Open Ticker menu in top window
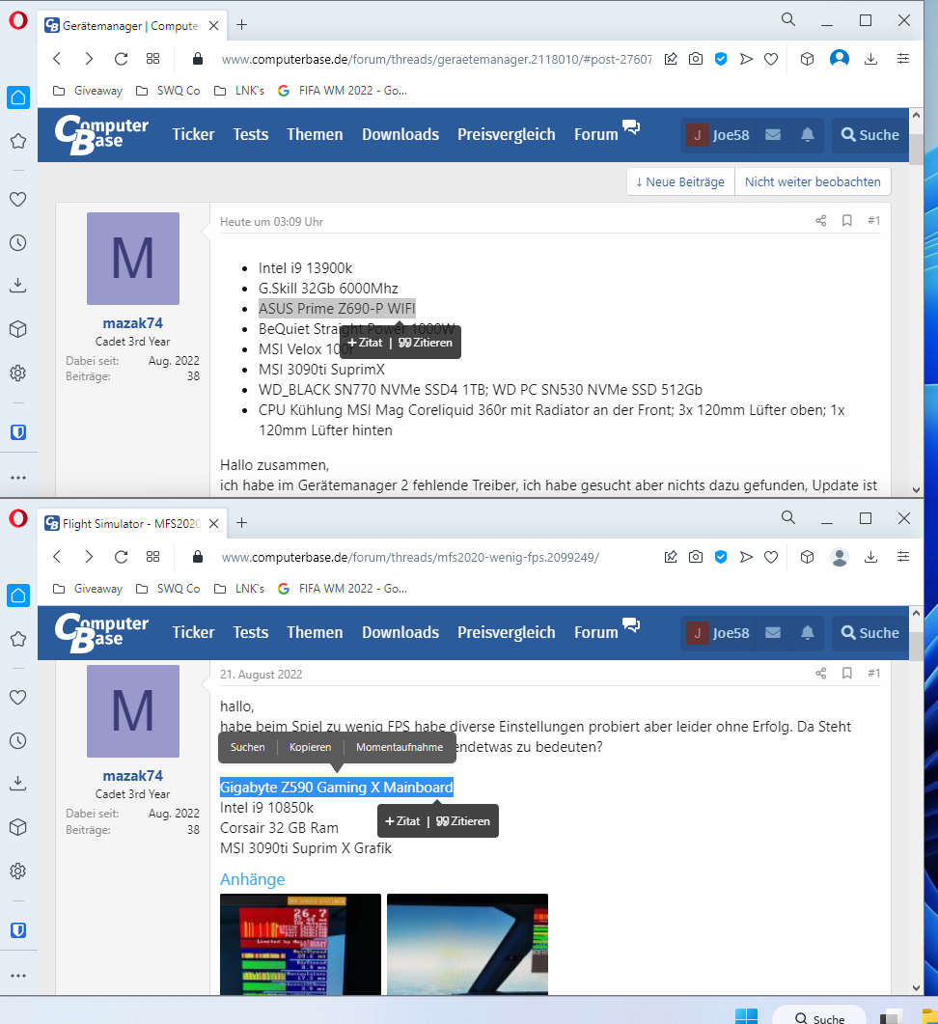The height and width of the screenshot is (1024, 938). point(193,134)
